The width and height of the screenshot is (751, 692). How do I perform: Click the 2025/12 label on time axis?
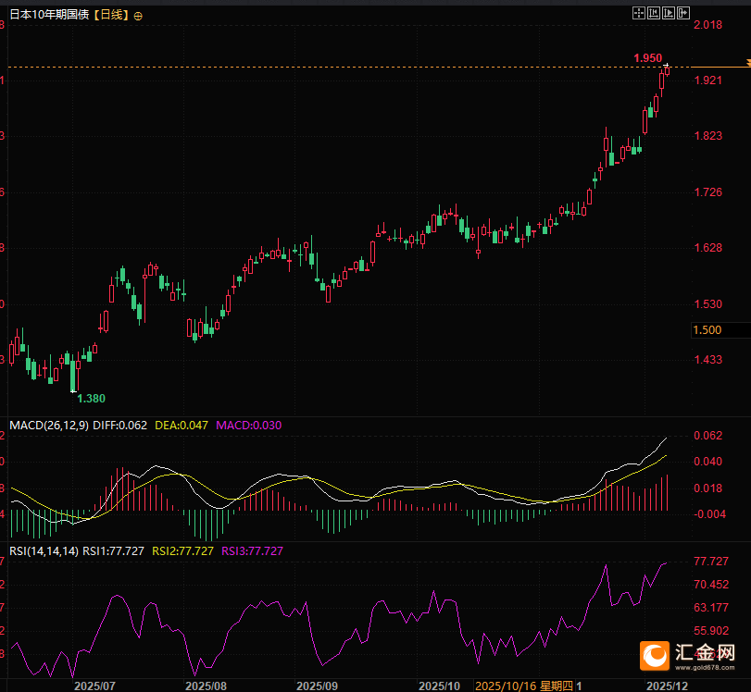667,686
